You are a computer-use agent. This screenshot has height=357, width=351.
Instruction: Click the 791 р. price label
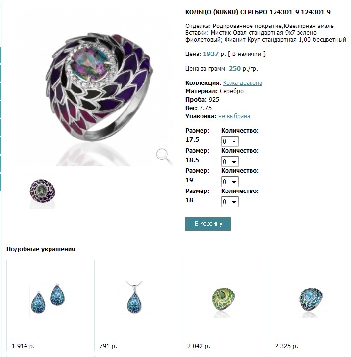(108, 346)
